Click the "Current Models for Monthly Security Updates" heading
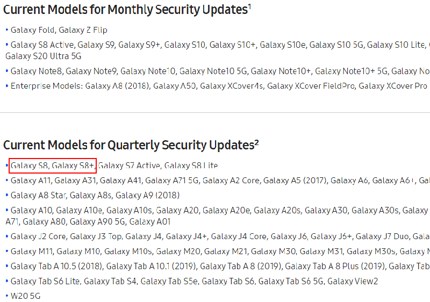This screenshot has width=430, height=302. click(125, 10)
